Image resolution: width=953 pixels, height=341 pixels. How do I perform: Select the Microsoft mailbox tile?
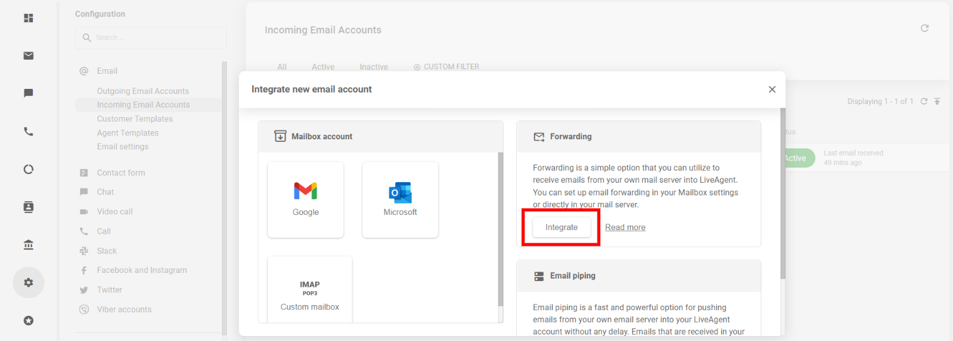(x=400, y=199)
